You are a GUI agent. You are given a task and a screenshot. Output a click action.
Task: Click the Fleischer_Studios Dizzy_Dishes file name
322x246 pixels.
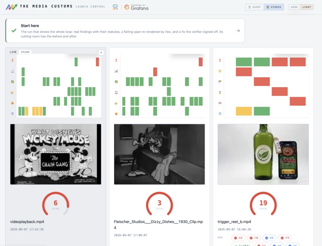coord(158,225)
